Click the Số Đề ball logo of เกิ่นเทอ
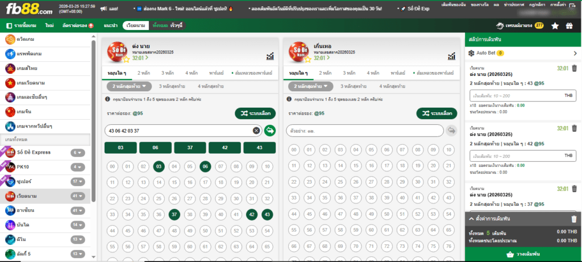The height and width of the screenshot is (262, 582). [299, 52]
